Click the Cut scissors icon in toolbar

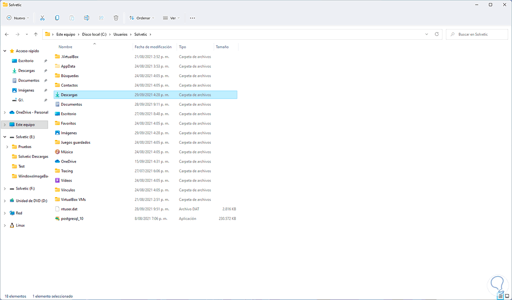click(42, 18)
